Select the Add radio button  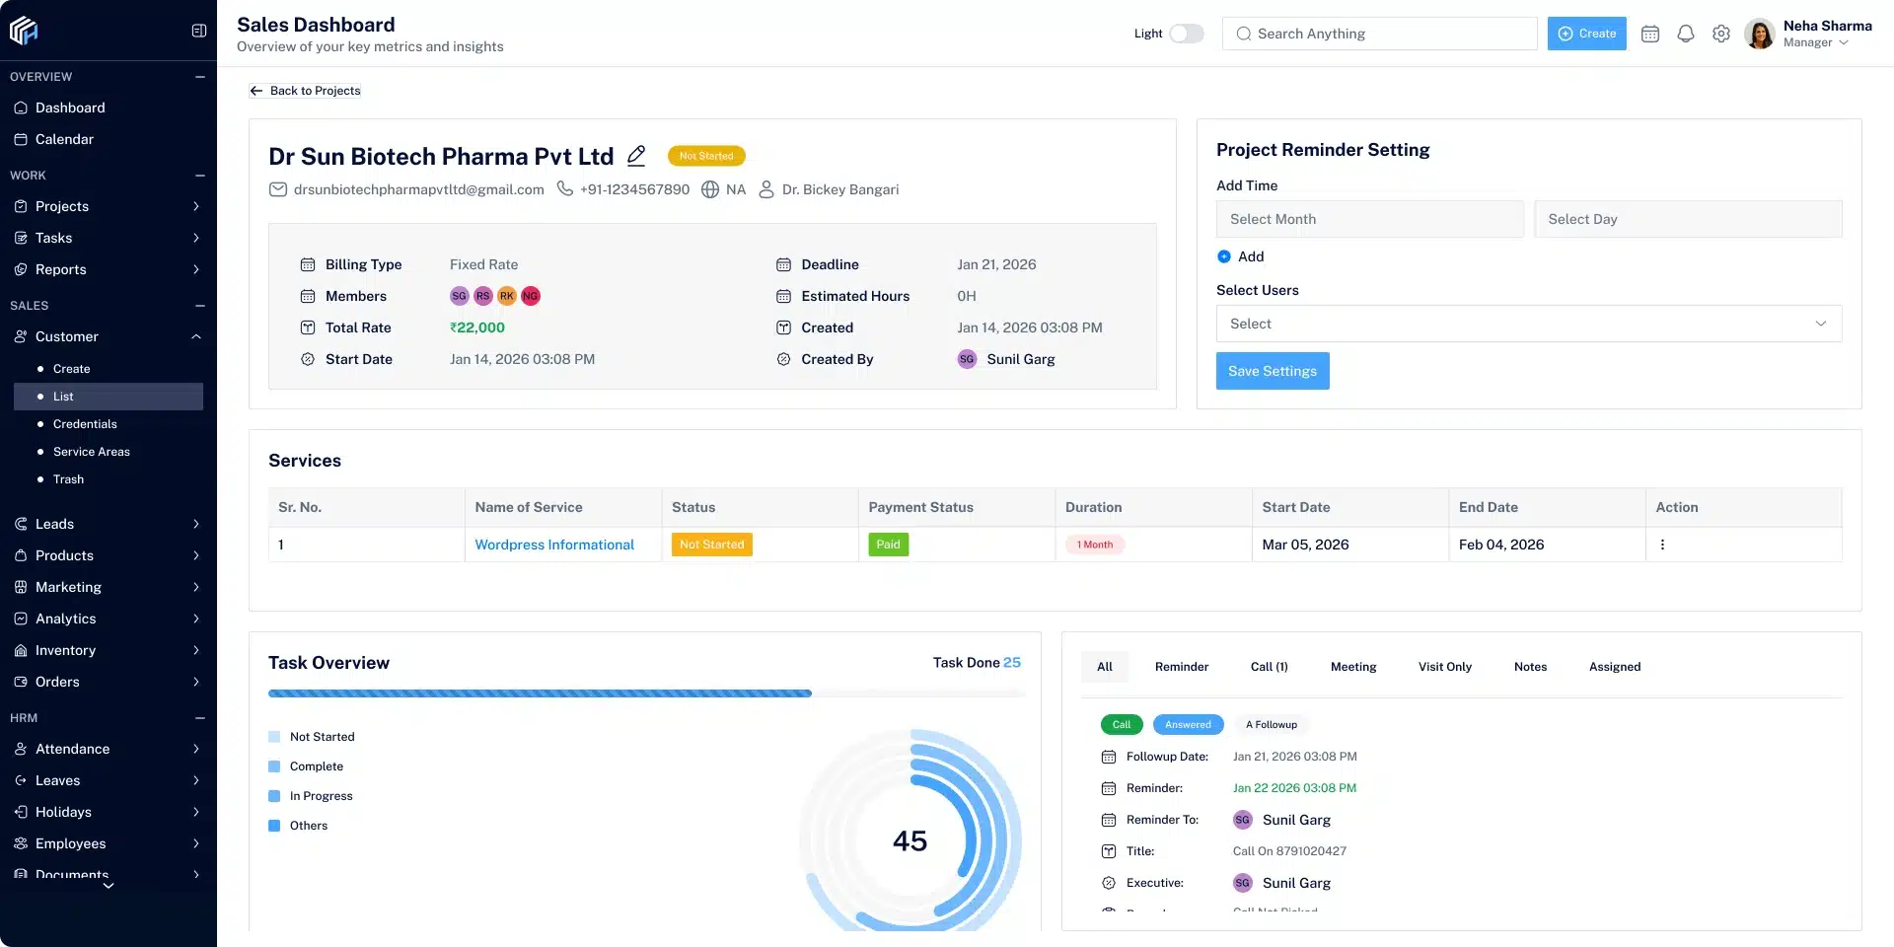[1224, 256]
